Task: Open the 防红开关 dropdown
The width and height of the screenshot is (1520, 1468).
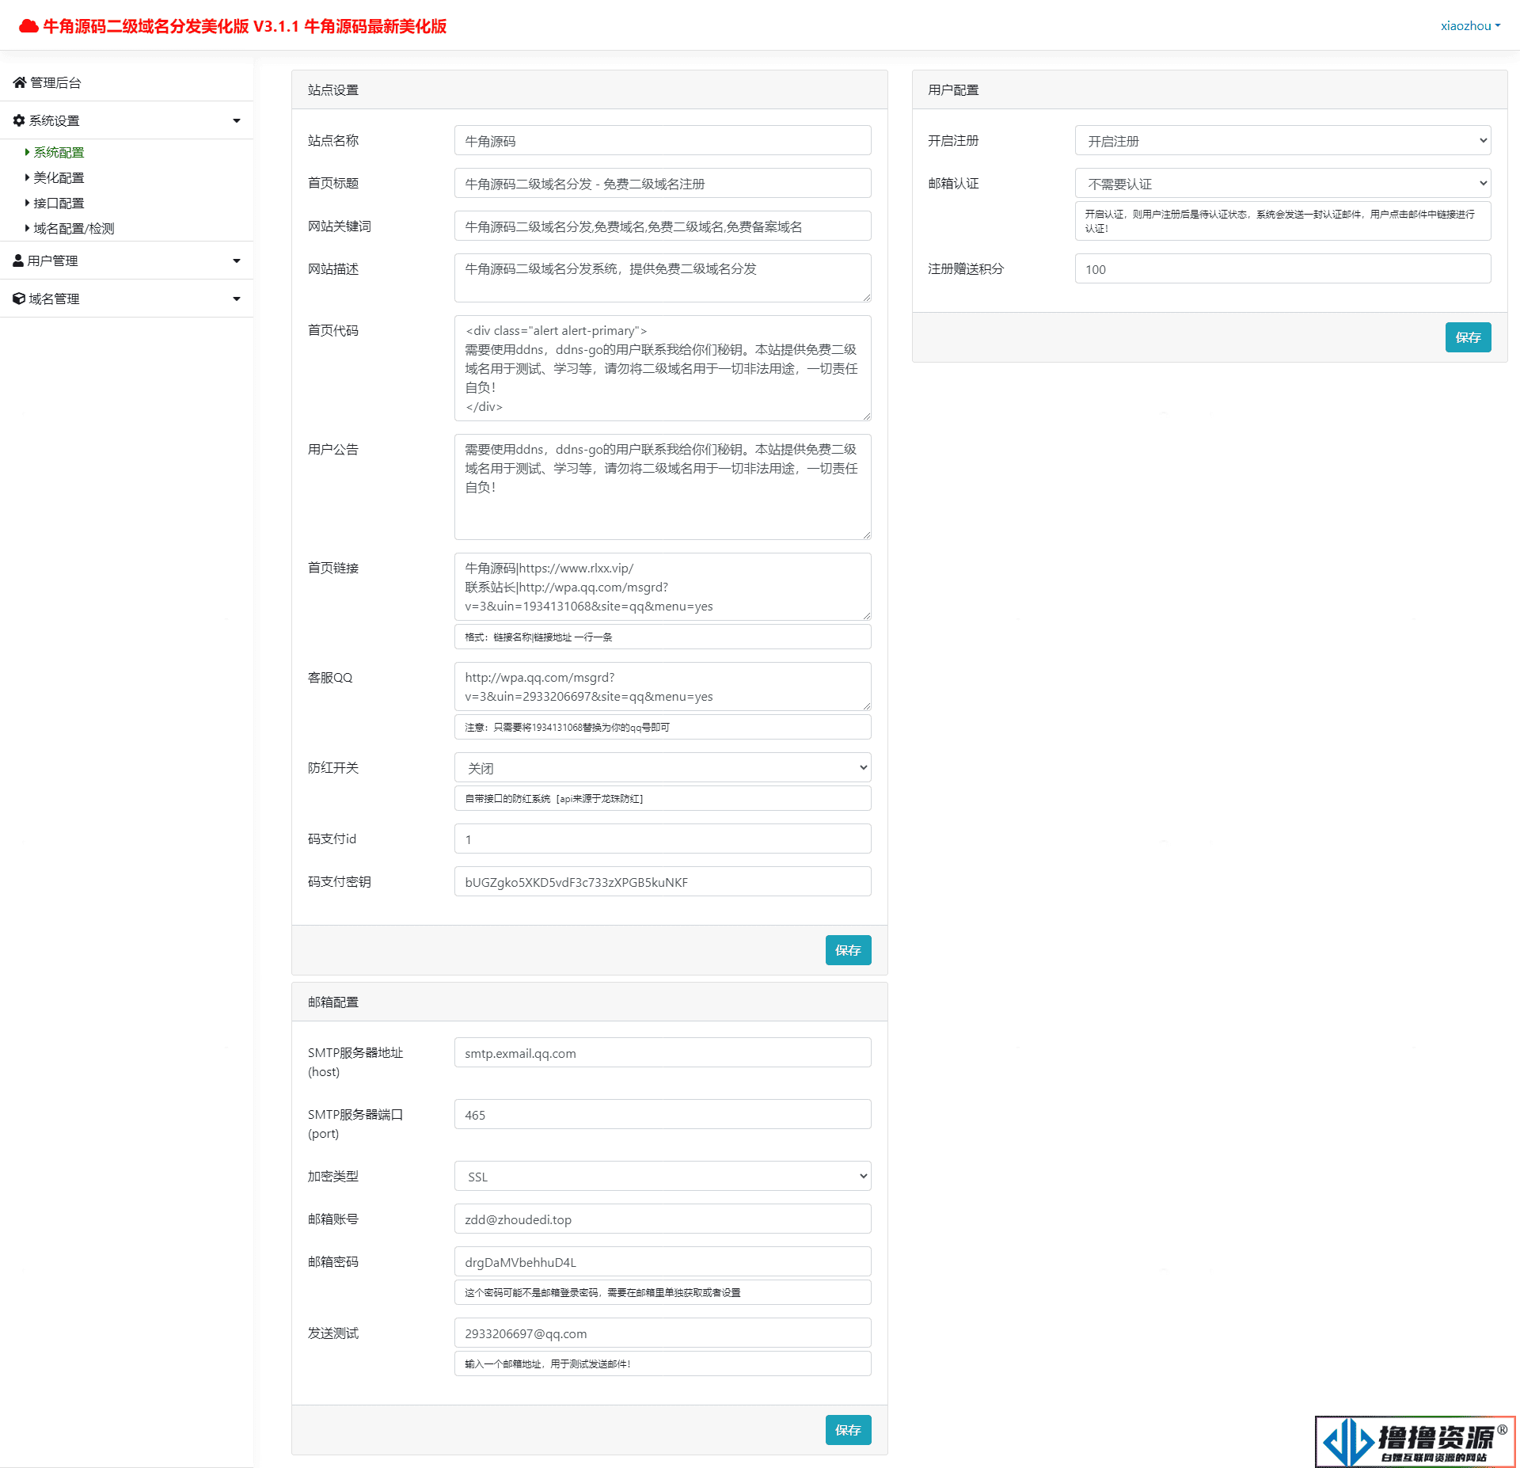Action: [x=663, y=767]
